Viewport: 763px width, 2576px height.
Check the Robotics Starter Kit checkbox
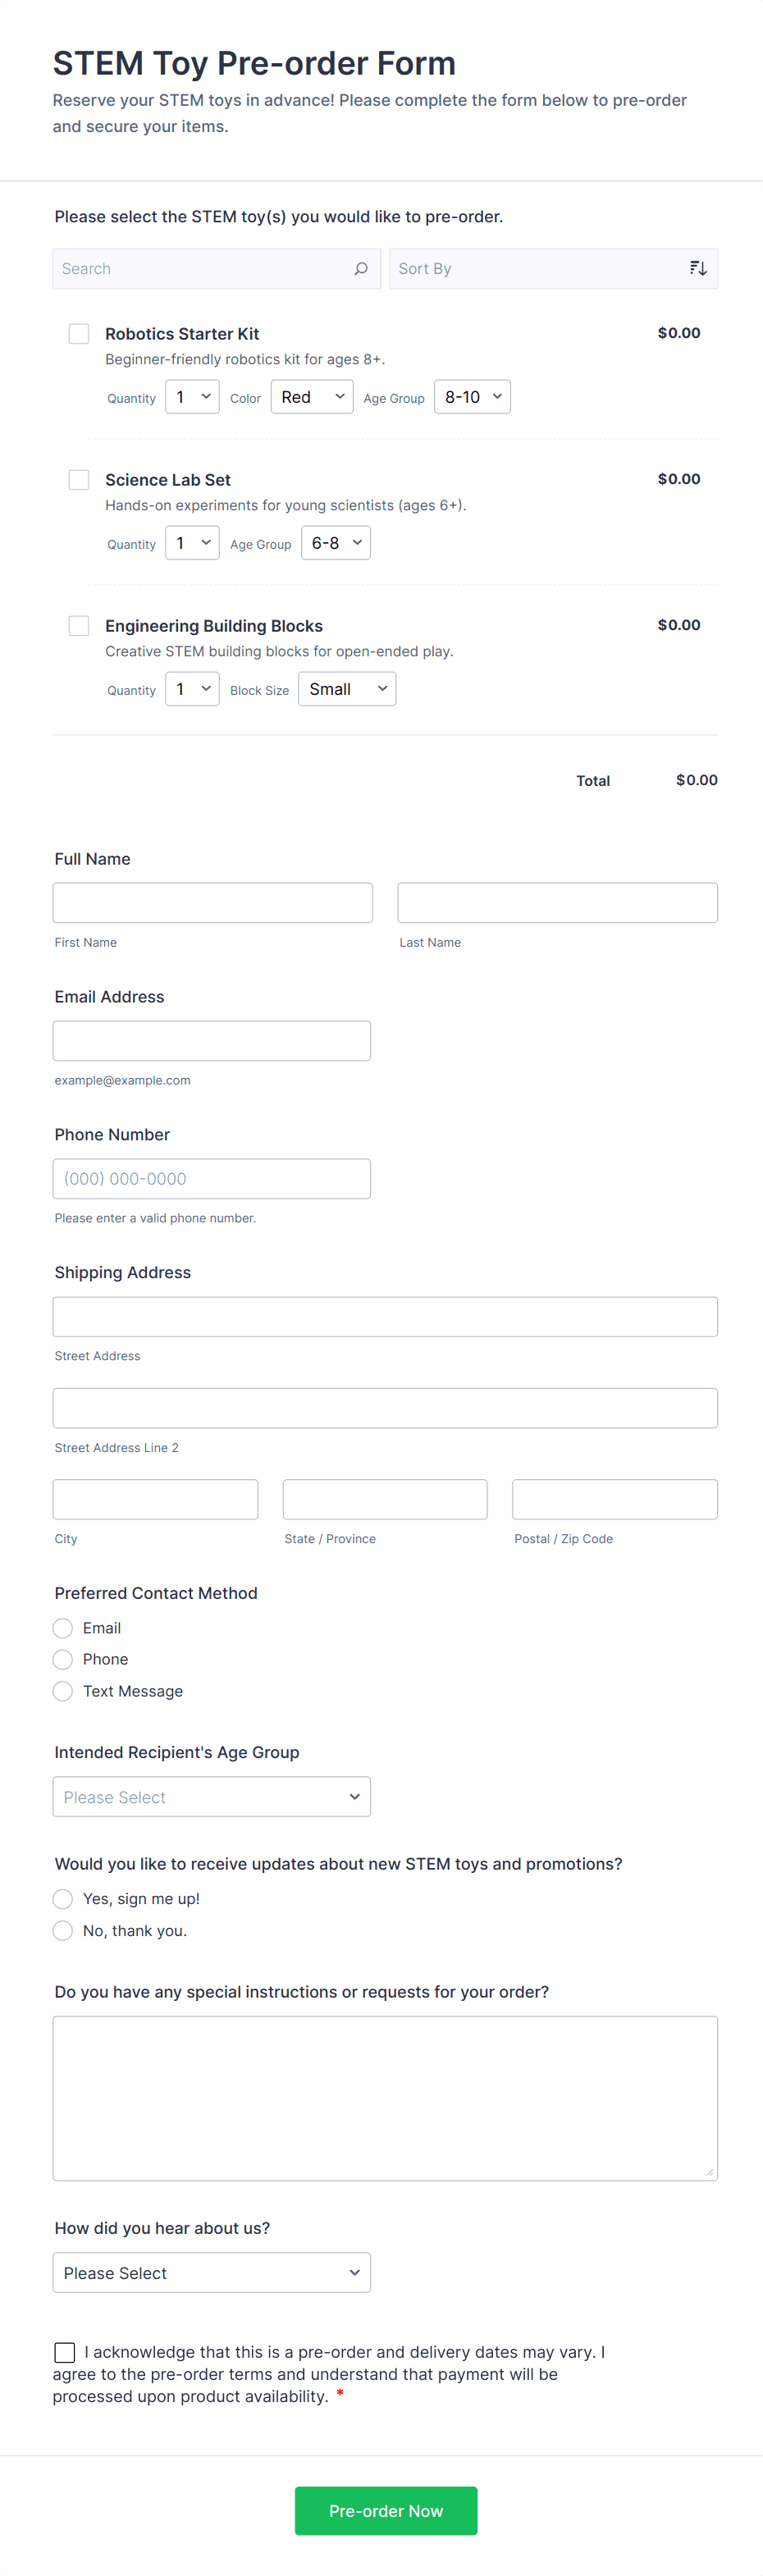[79, 334]
